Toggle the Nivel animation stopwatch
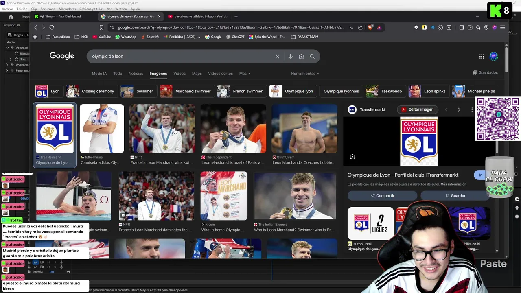 (16, 59)
